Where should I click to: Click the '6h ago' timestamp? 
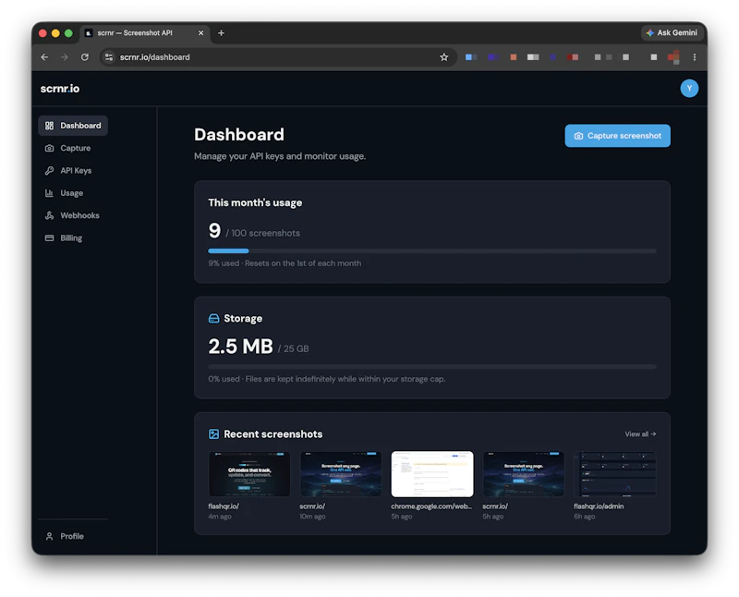585,517
